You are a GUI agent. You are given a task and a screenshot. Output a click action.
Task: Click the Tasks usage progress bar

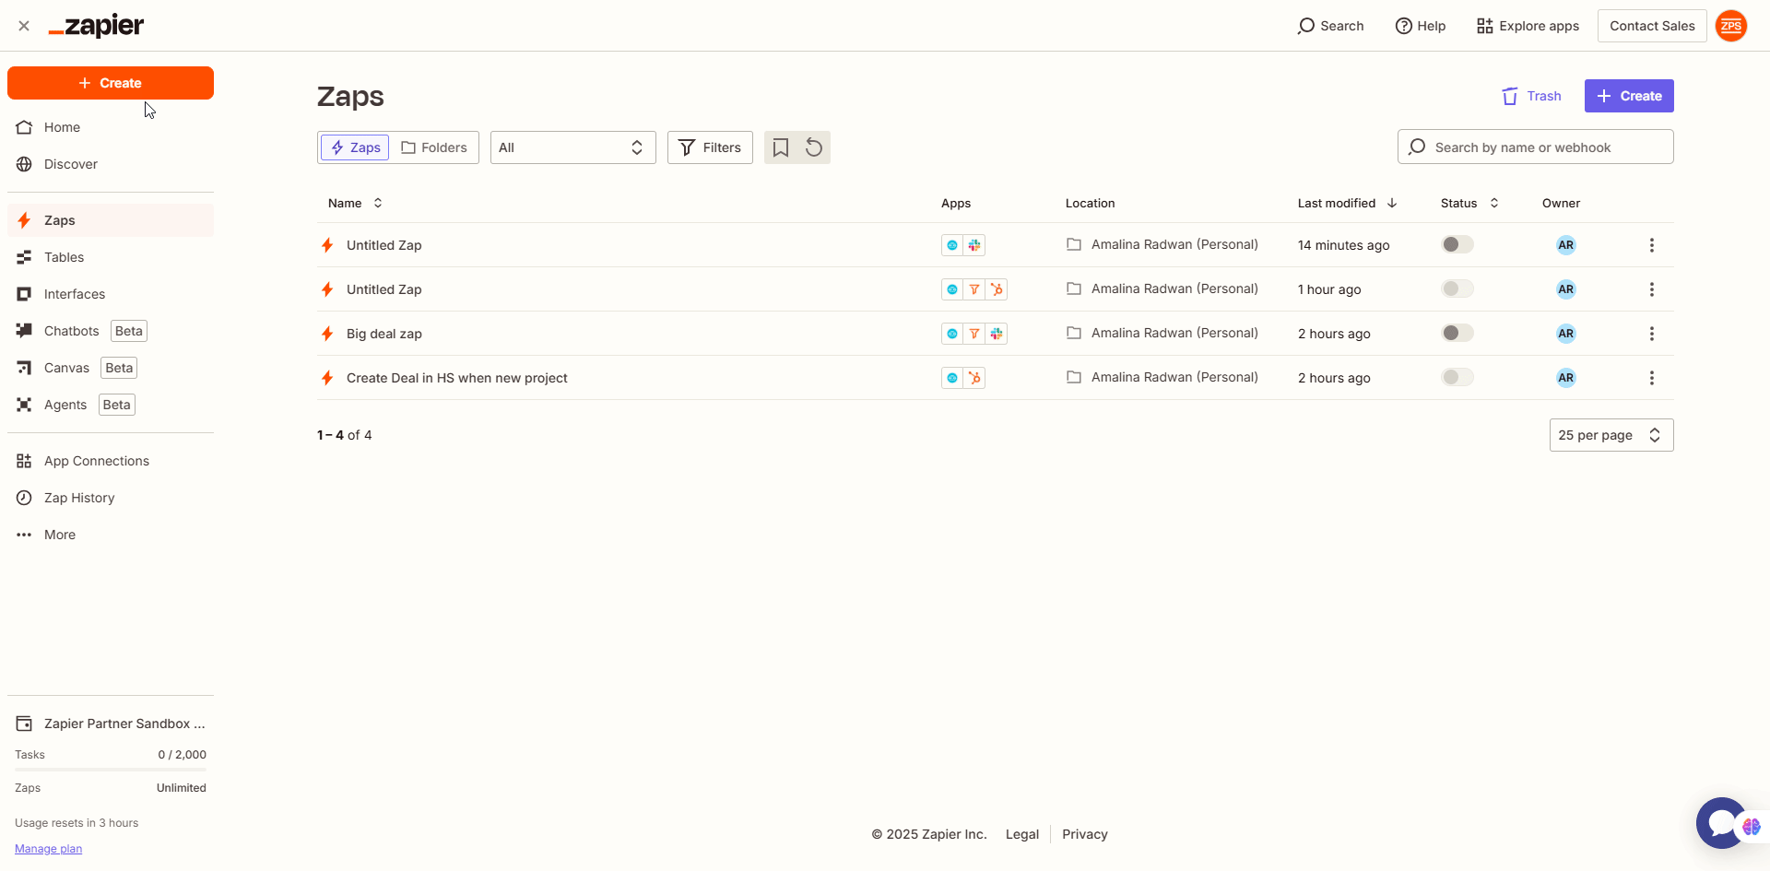[110, 768]
